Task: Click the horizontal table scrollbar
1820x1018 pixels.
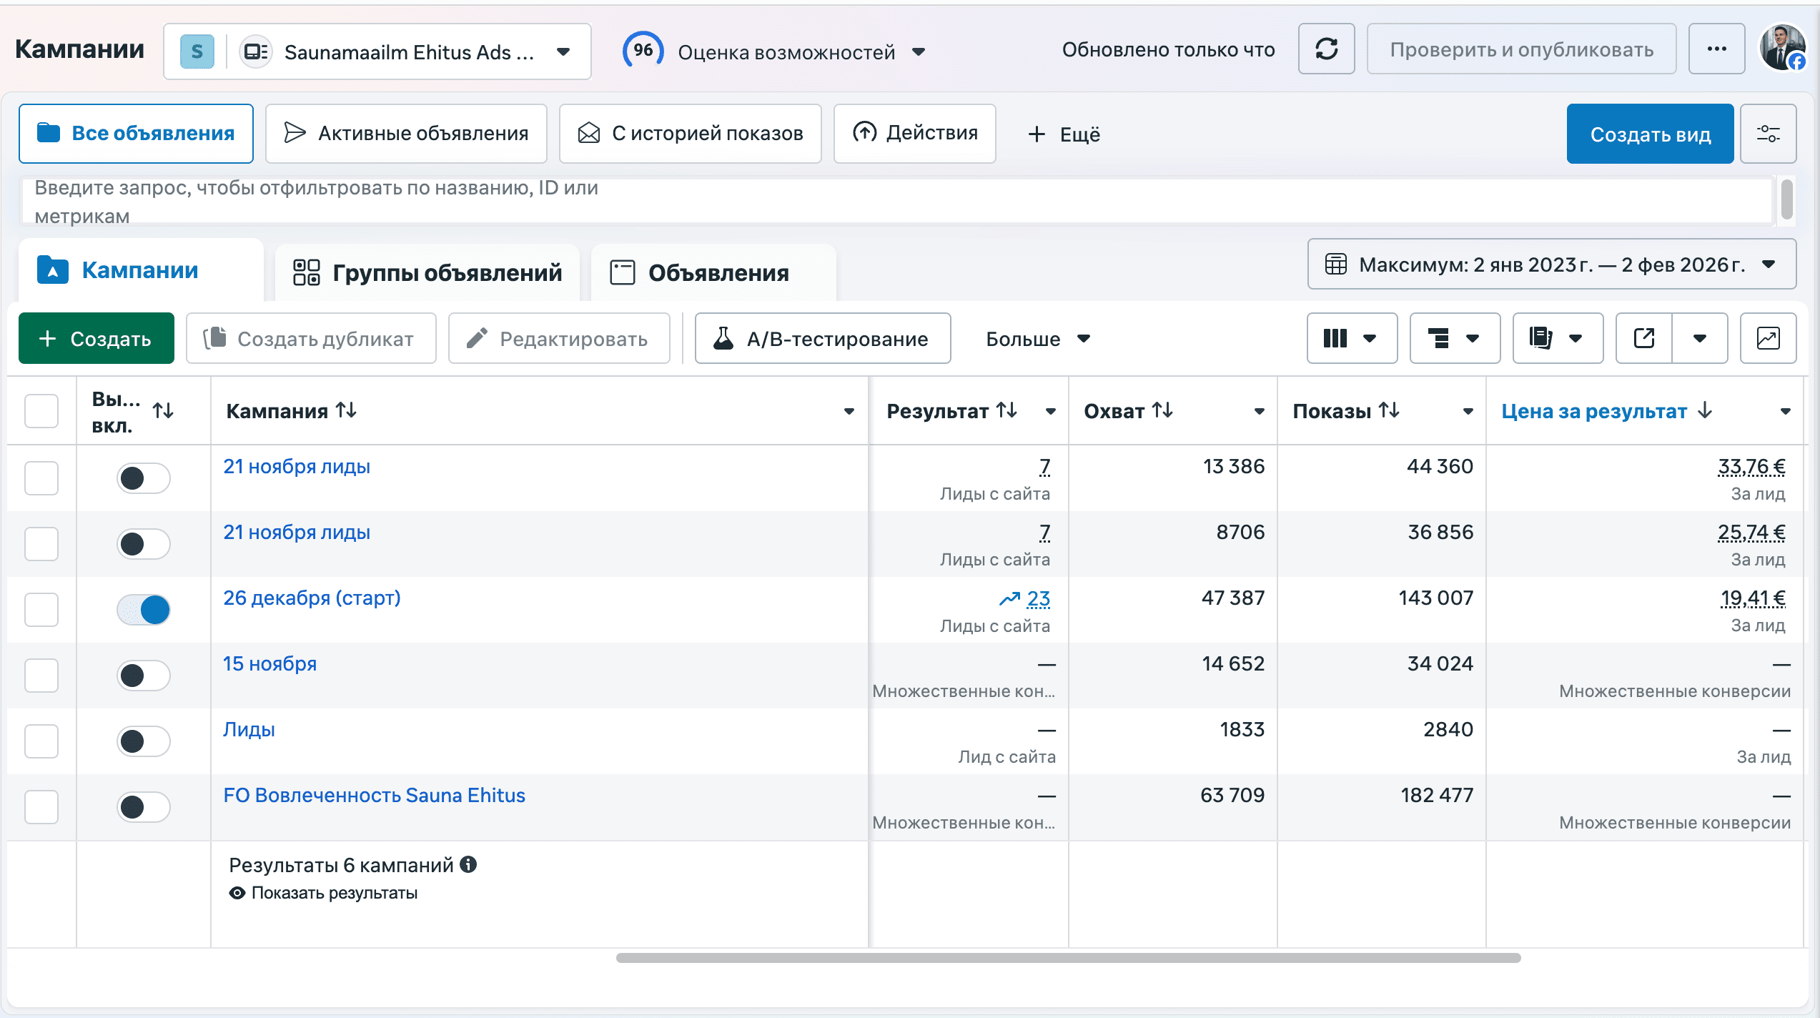Action: coord(1068,958)
